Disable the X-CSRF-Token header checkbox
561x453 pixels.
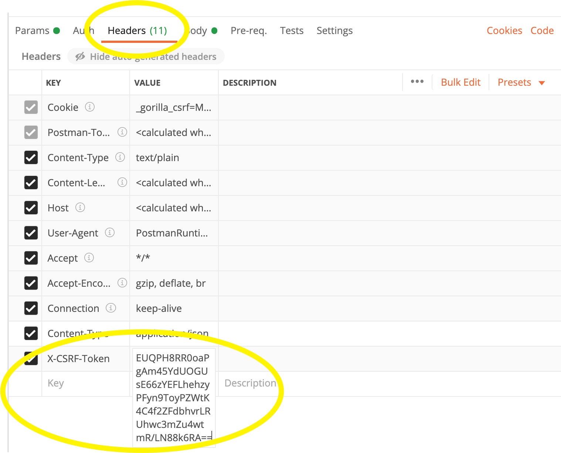pos(31,358)
